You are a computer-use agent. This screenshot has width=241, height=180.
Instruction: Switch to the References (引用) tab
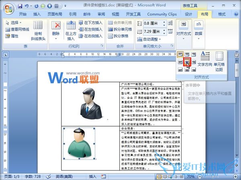(x=73, y=14)
